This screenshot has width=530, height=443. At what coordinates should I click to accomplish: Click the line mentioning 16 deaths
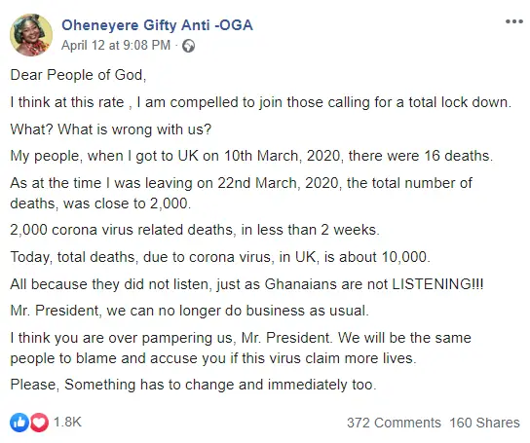click(x=251, y=156)
